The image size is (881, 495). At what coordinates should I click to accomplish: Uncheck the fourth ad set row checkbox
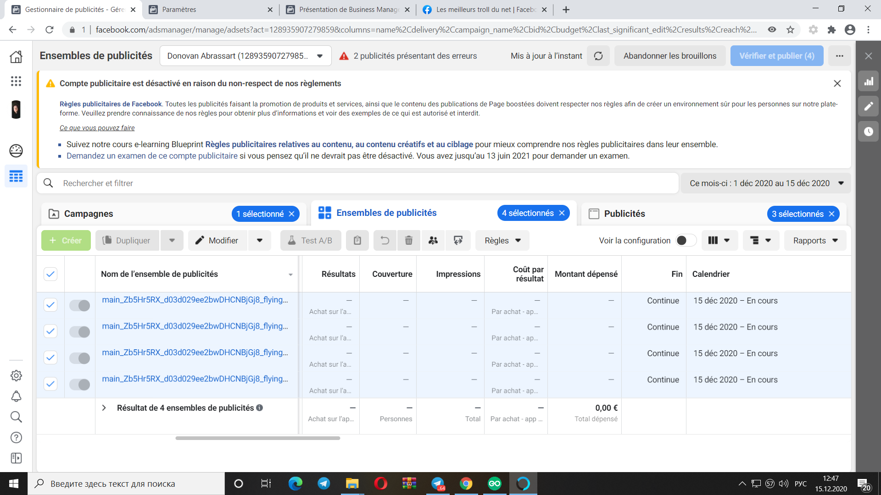click(50, 384)
